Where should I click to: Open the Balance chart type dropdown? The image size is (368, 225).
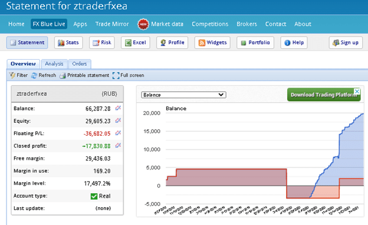(x=183, y=95)
